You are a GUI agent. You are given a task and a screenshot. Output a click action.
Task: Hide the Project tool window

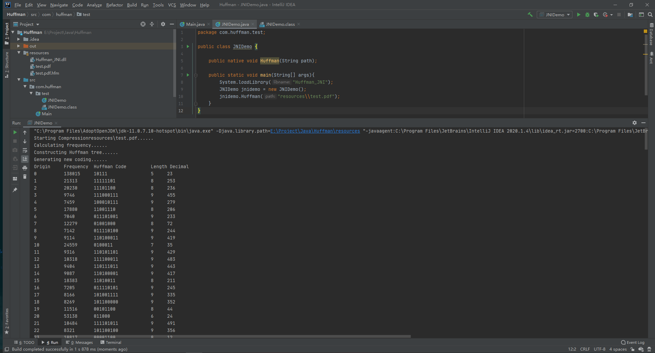point(172,24)
